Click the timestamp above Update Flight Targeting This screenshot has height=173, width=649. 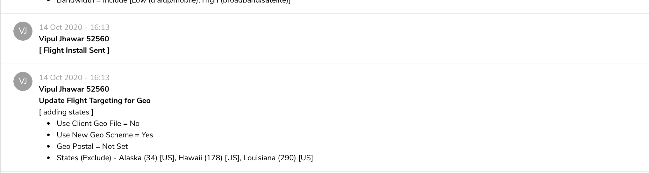pos(74,78)
